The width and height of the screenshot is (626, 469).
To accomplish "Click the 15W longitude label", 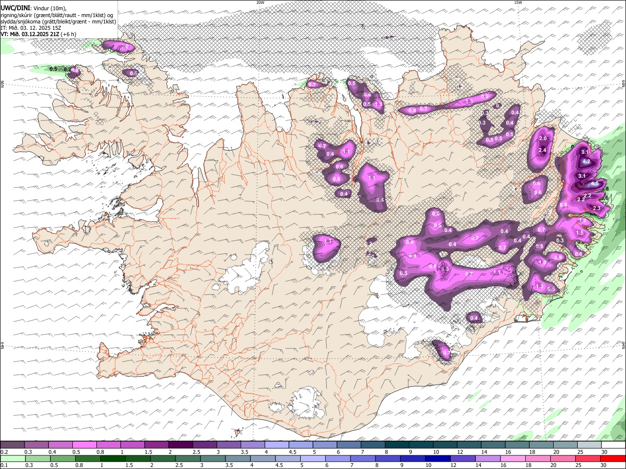I will 518,2.
